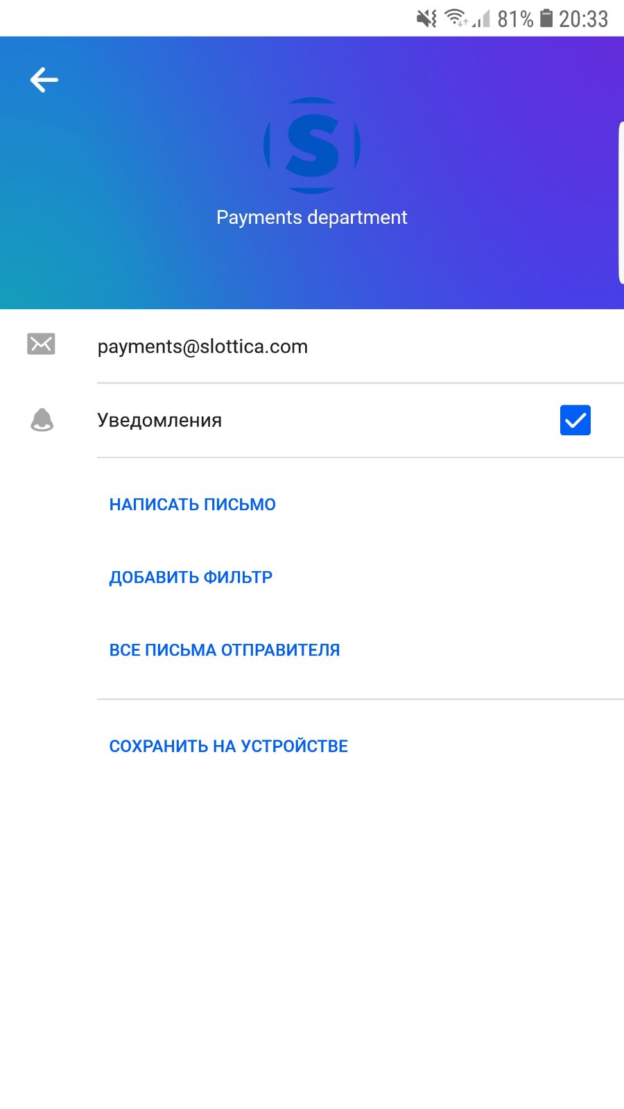This screenshot has height=1109, width=624.
Task: Tap the round S sender avatar
Action: click(x=312, y=146)
